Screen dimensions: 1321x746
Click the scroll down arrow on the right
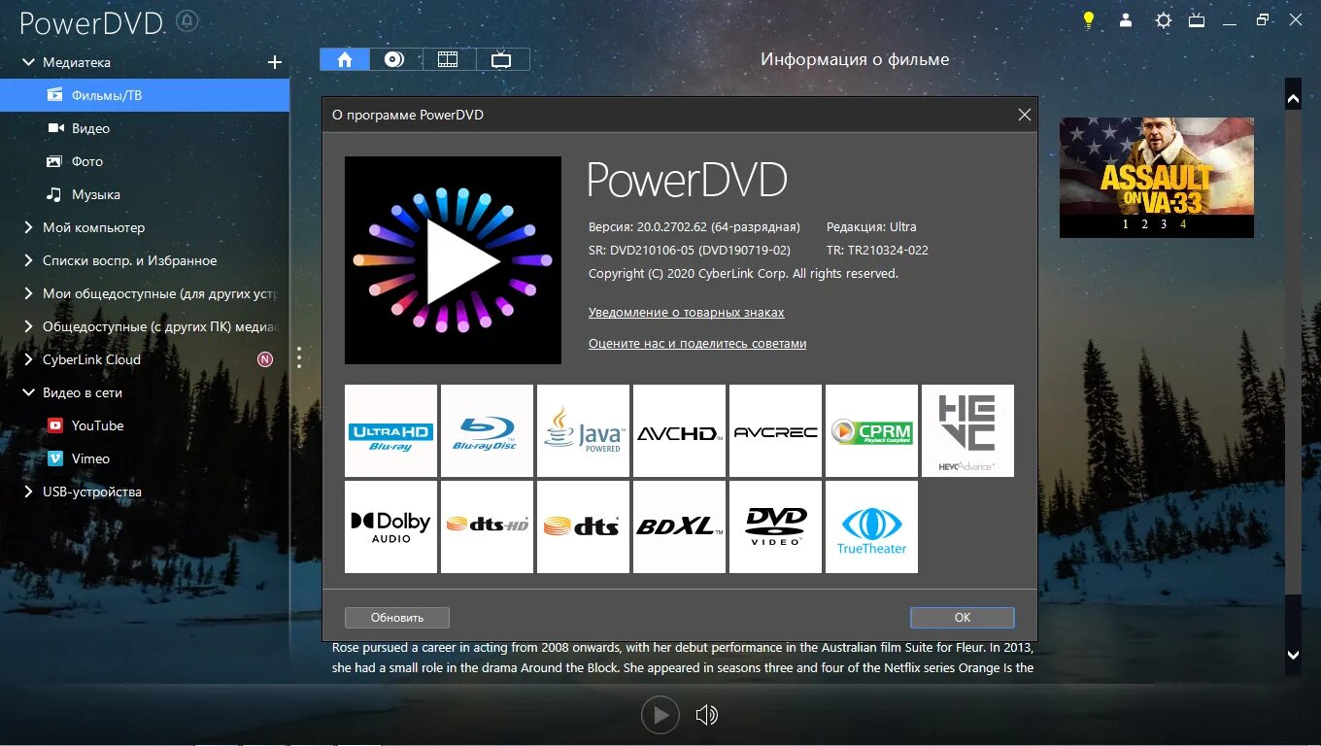click(x=1293, y=656)
